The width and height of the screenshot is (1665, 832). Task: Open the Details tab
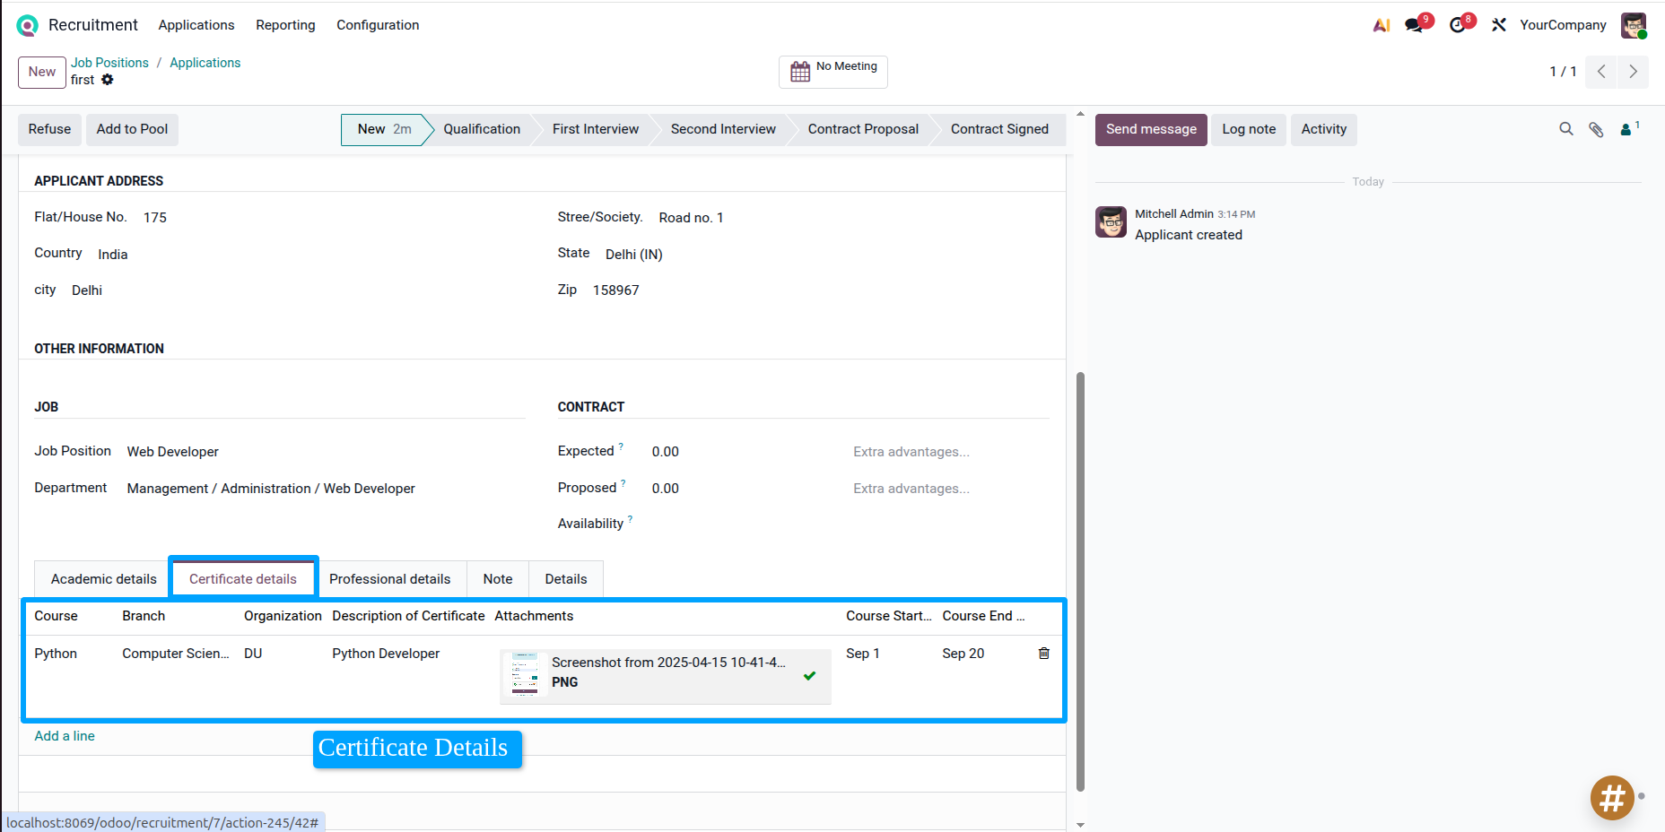[x=566, y=579]
